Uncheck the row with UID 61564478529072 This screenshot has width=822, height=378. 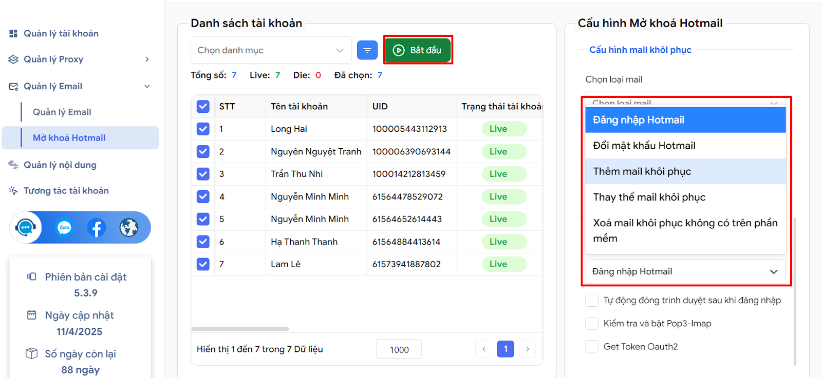click(x=203, y=196)
